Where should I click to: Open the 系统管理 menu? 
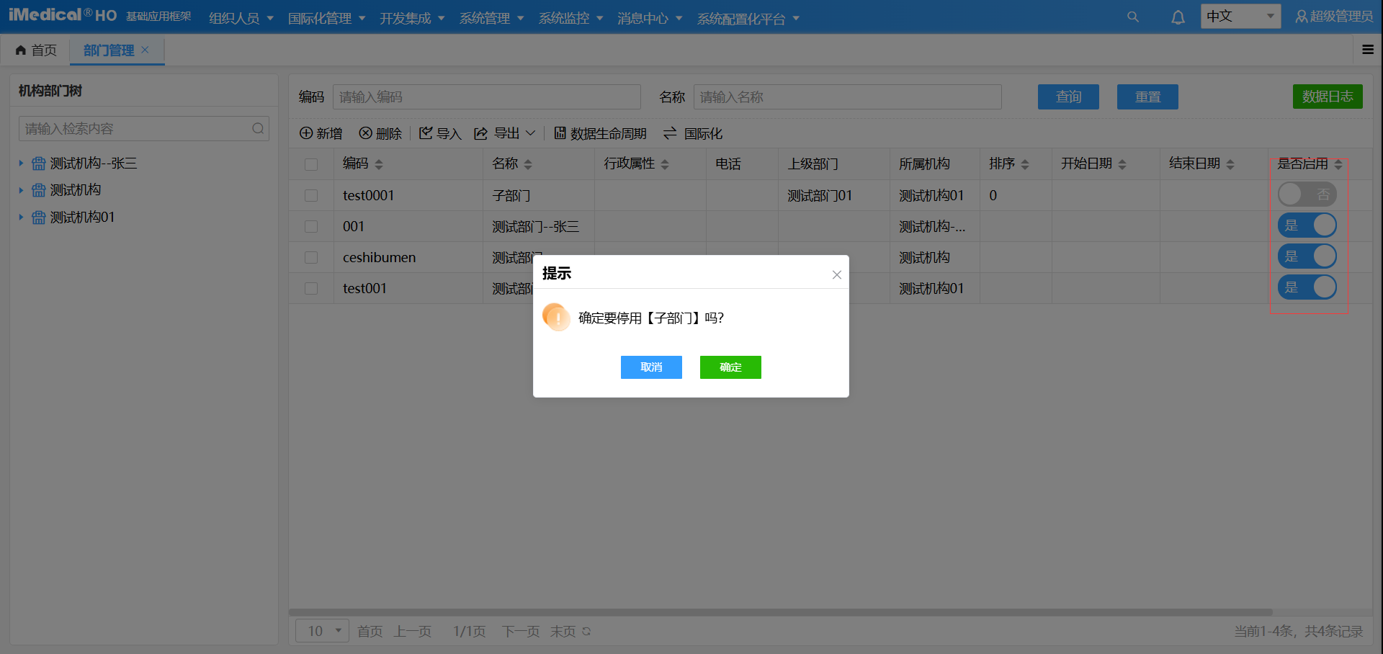(491, 18)
